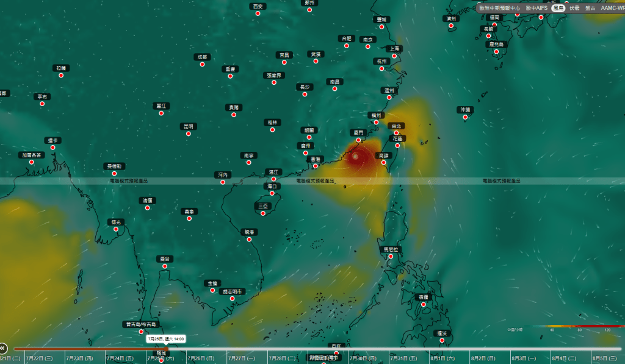Click the 廣州 city marker dot

(x=306, y=153)
